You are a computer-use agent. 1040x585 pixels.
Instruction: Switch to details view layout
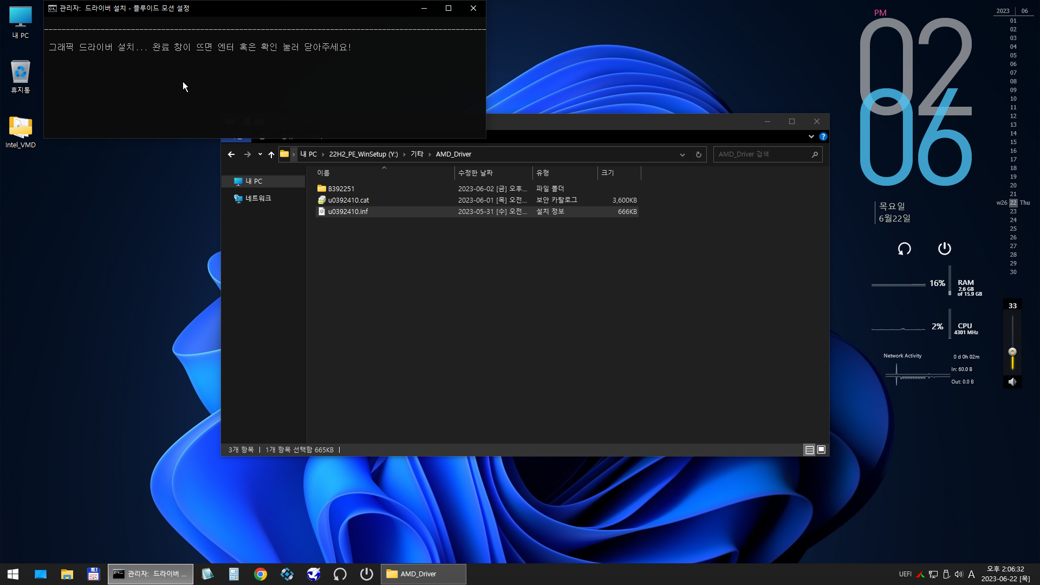(809, 450)
